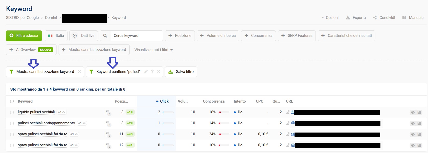Click the camera snapshot icon in first row
The image size is (428, 153).
pyautogui.click(x=292, y=112)
